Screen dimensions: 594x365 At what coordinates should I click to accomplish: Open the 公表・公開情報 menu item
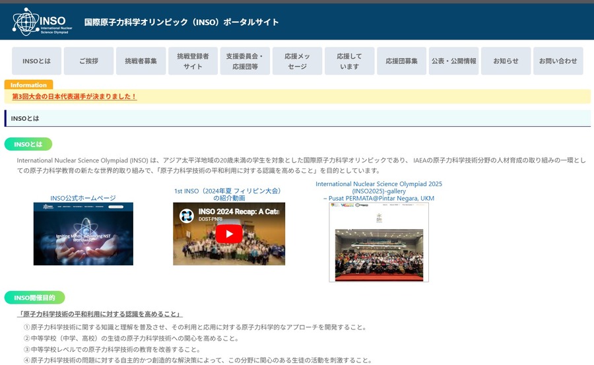point(454,61)
